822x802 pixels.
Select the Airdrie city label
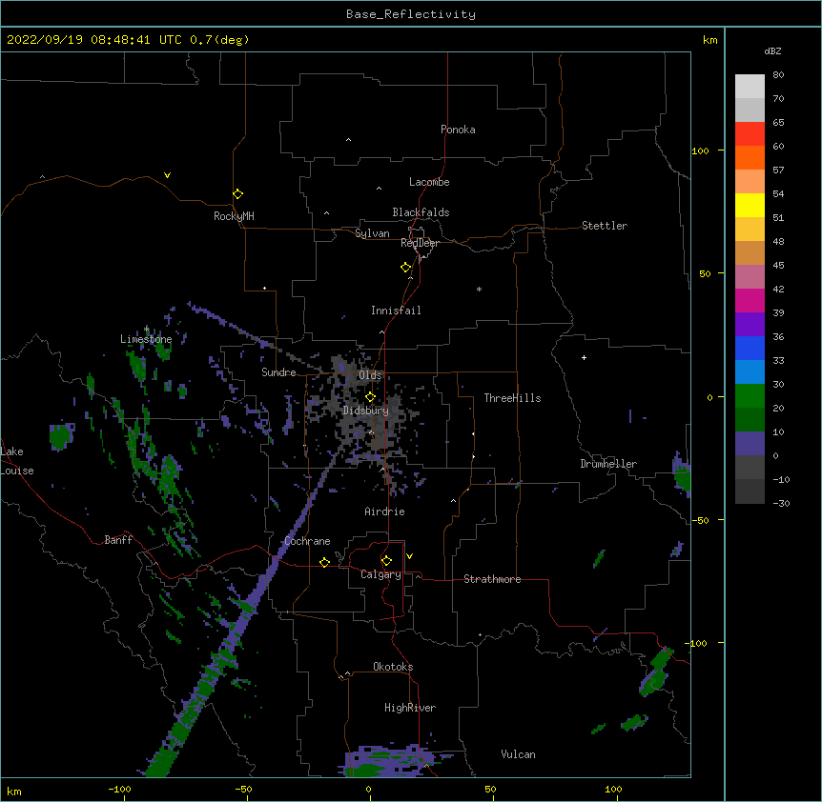click(x=385, y=511)
